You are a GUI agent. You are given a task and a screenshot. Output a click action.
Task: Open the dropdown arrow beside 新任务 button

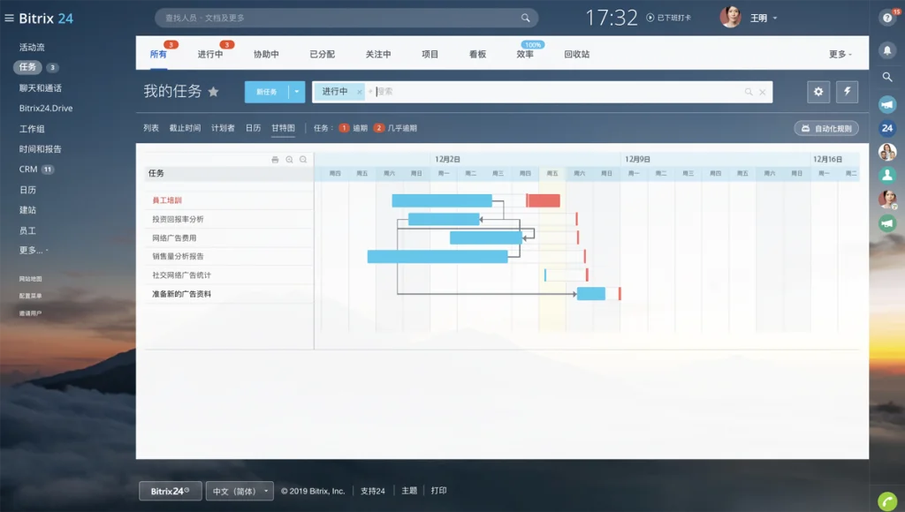point(297,92)
